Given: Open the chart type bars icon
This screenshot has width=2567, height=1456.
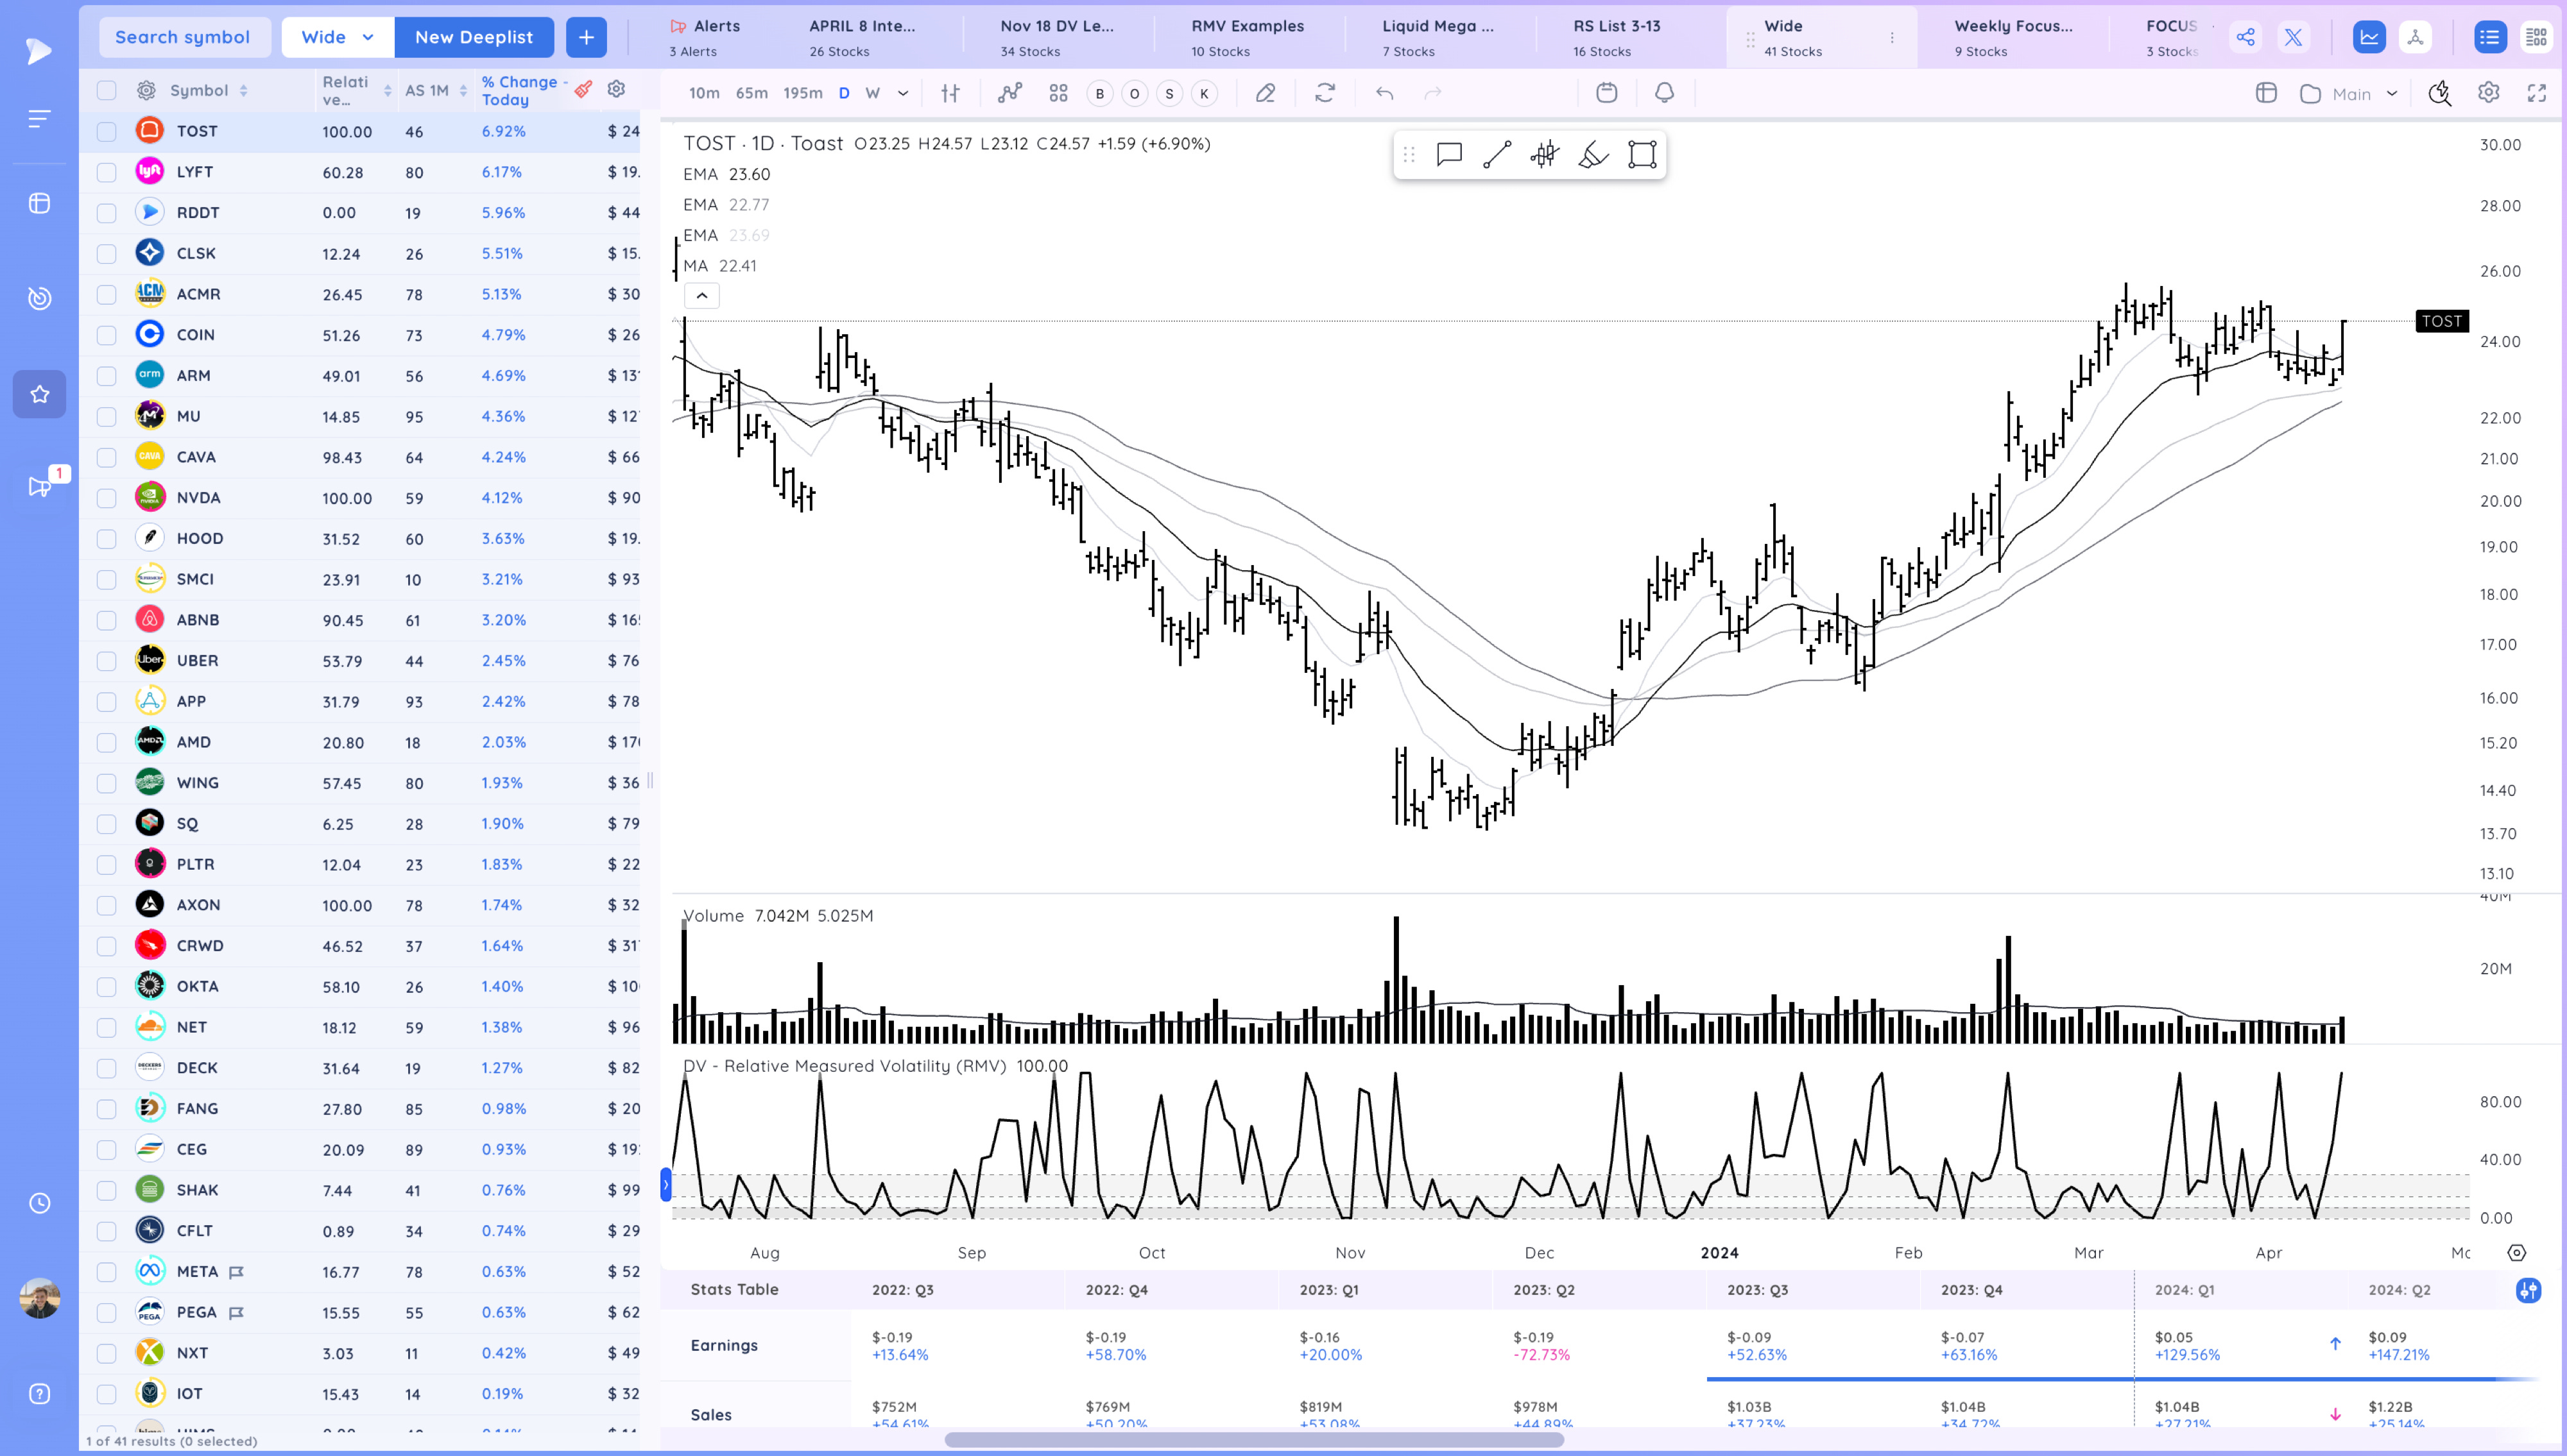Looking at the screenshot, I should [x=950, y=93].
